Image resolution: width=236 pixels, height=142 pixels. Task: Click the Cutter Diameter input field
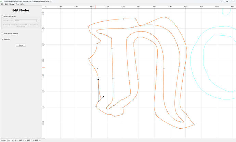(25, 21)
